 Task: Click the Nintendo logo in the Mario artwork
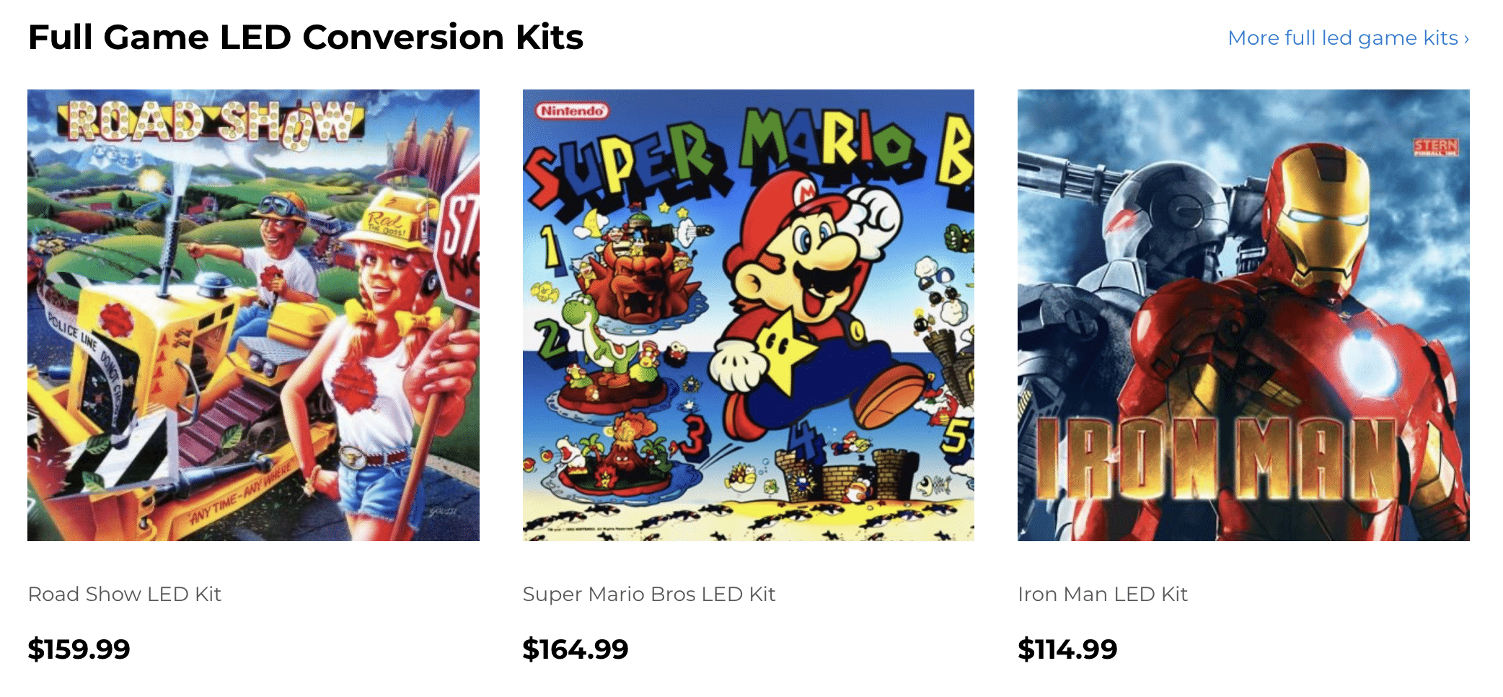pos(572,110)
